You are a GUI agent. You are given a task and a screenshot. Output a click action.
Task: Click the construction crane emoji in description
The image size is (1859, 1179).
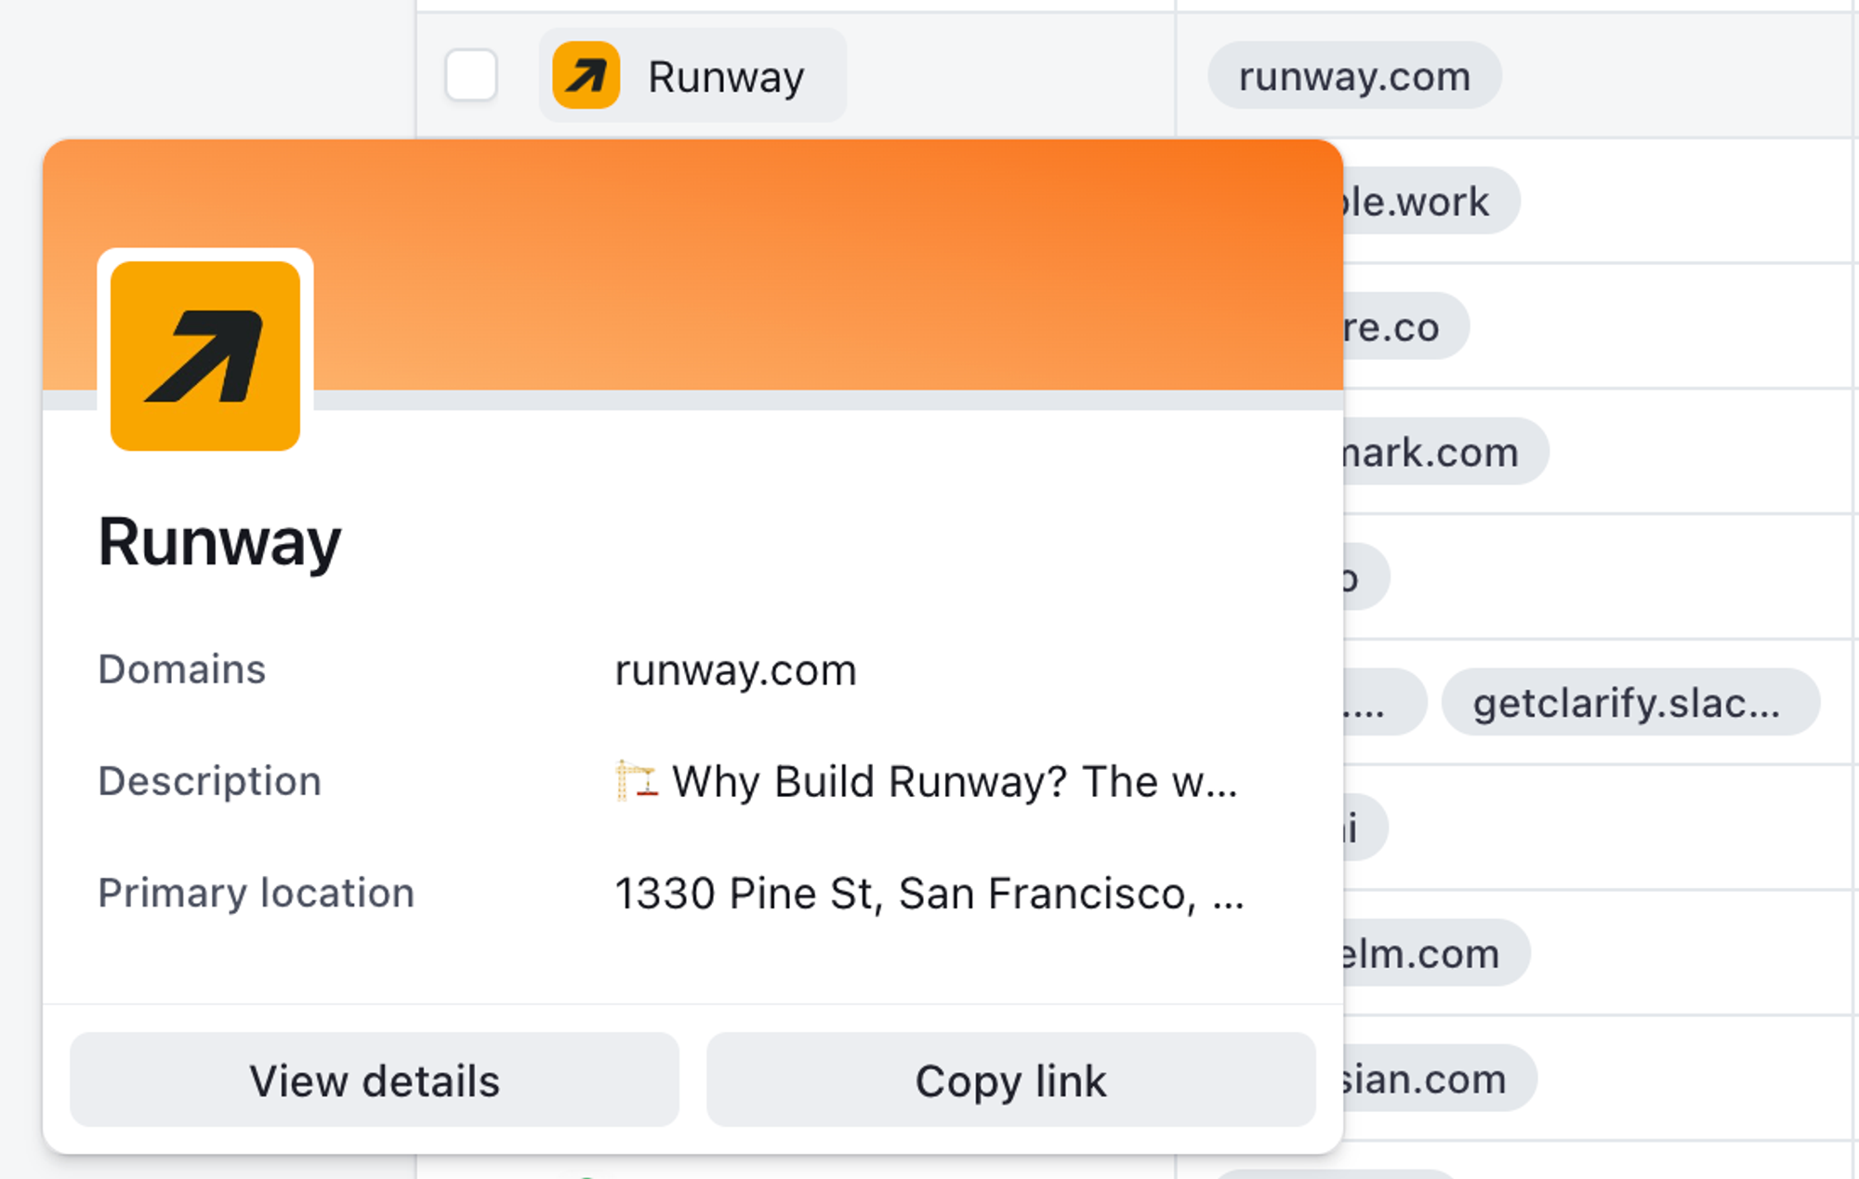click(x=637, y=781)
